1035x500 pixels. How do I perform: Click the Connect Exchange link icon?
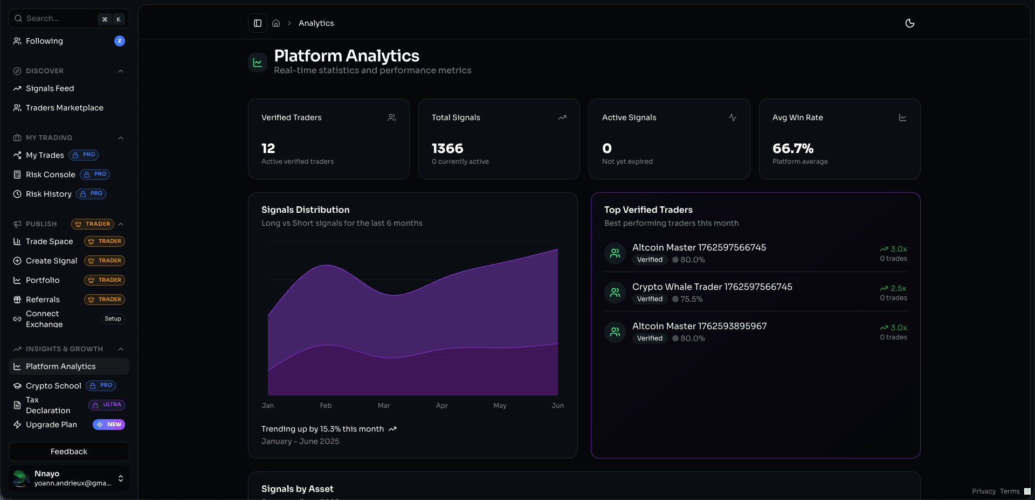pos(17,319)
